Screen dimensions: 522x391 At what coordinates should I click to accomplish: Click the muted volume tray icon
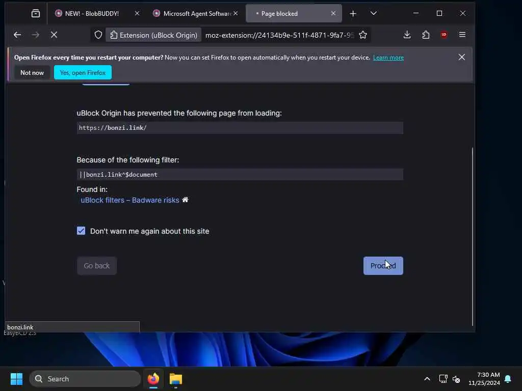tap(456, 379)
